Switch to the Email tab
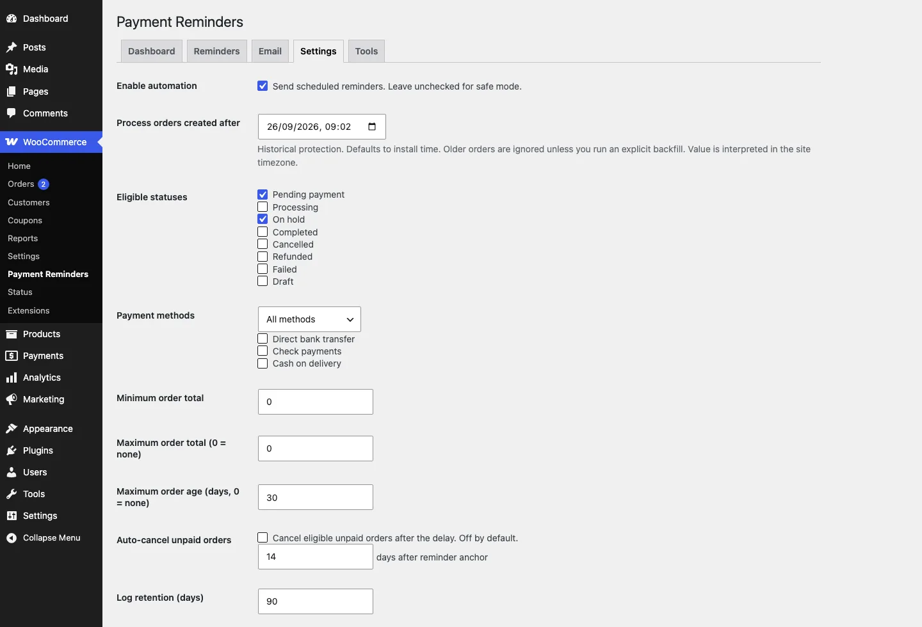922x627 pixels. pos(270,51)
